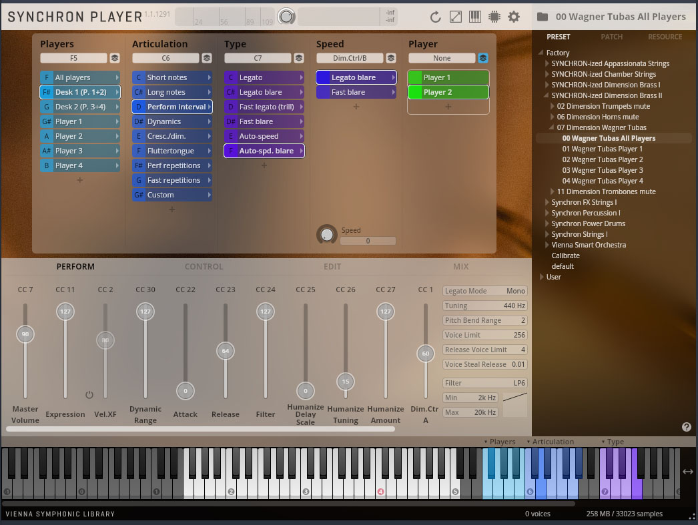This screenshot has width=698, height=525.
Task: Click the plus under Player 2 slot
Action: pos(448,106)
